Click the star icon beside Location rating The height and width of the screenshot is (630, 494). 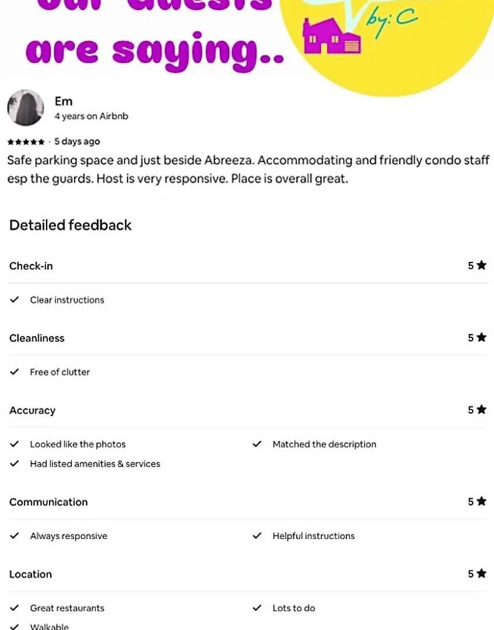tap(482, 574)
